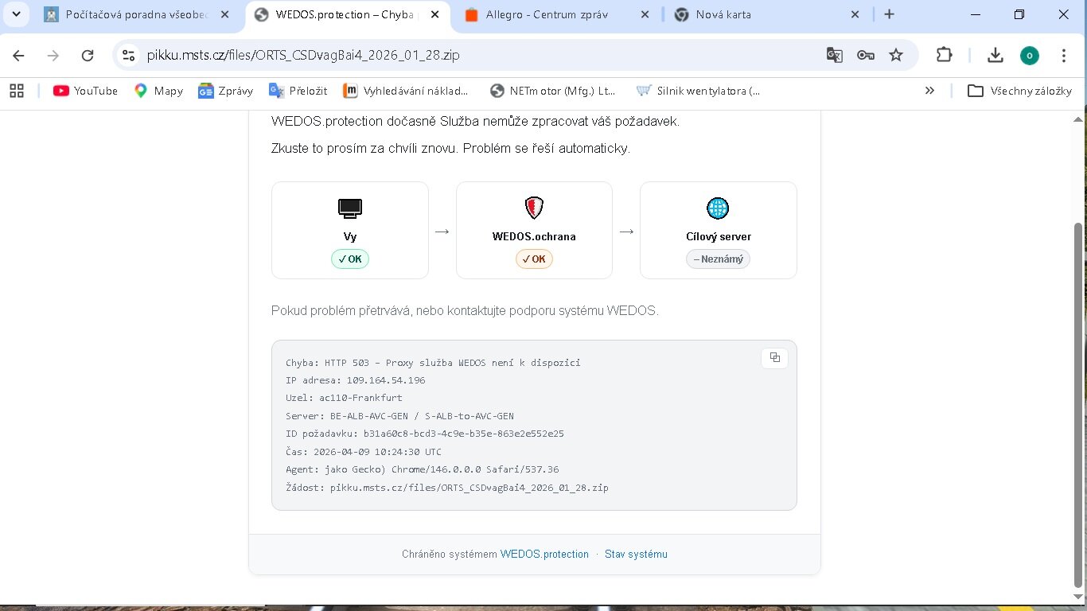Screen dimensions: 1087x611
Task: Open the Chrome profile avatar
Action: coord(1029,55)
